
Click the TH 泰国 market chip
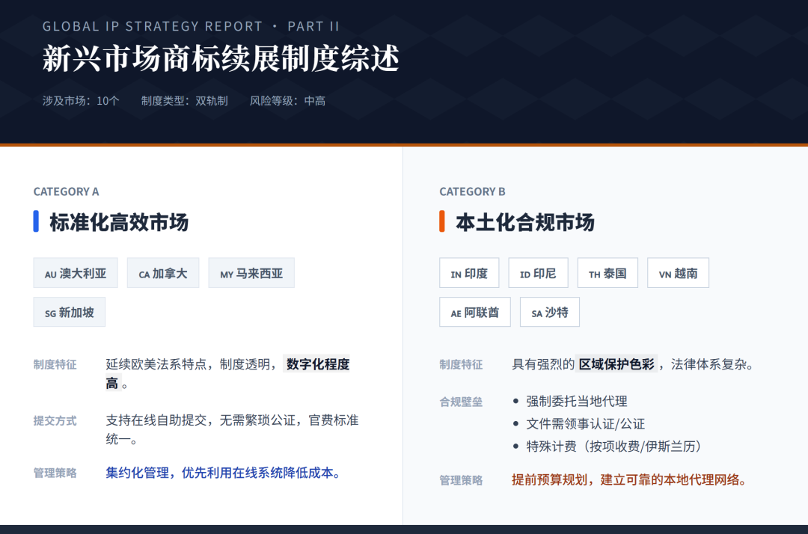607,273
